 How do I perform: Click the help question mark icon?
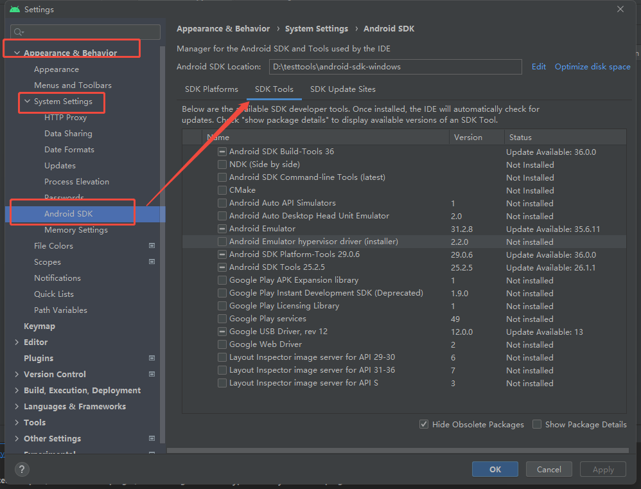click(22, 469)
